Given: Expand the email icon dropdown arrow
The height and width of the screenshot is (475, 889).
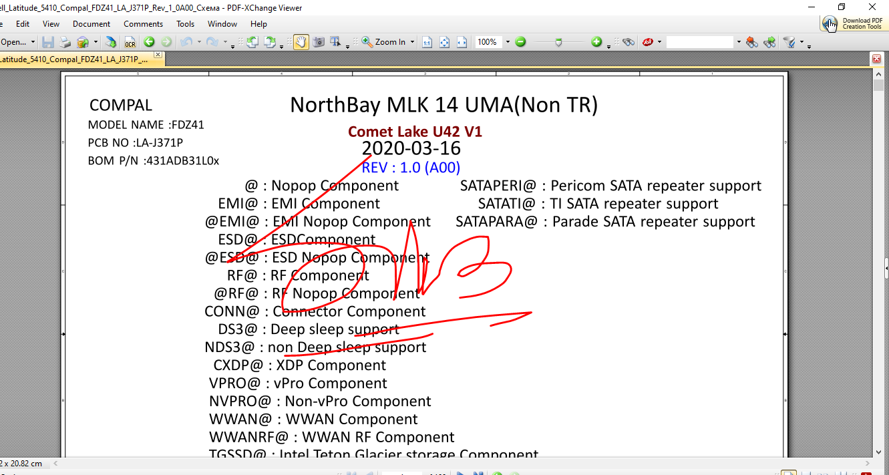Looking at the screenshot, I should 96,42.
